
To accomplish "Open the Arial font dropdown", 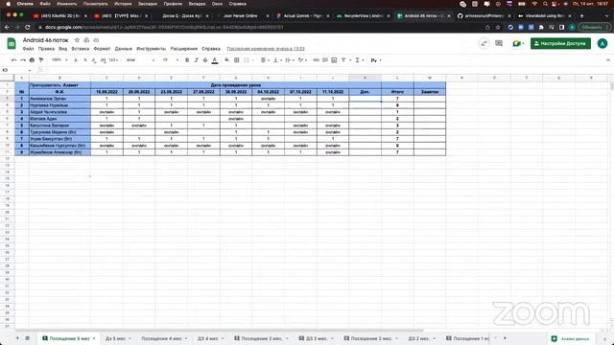I will point(141,60).
